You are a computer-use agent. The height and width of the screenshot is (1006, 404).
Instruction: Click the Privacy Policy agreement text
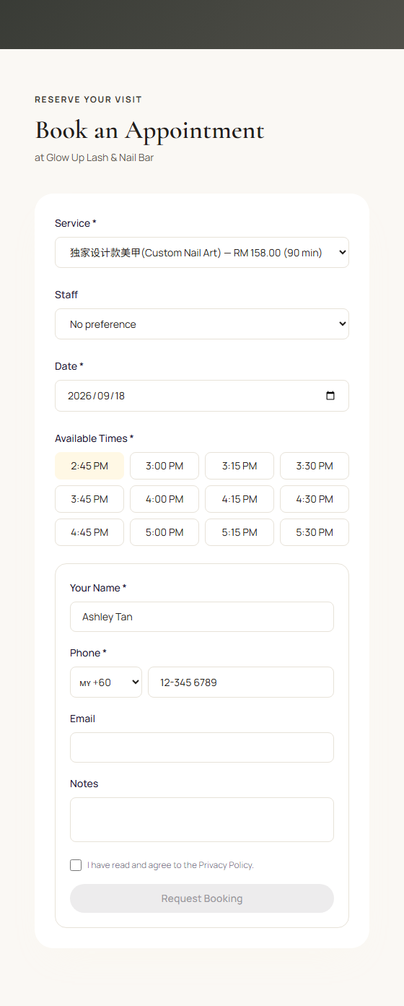pos(170,865)
